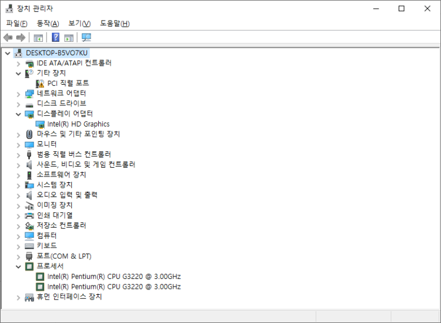441x323 pixels.
Task: Select the Intel(R) HD Graphics label
Action: tap(78, 124)
